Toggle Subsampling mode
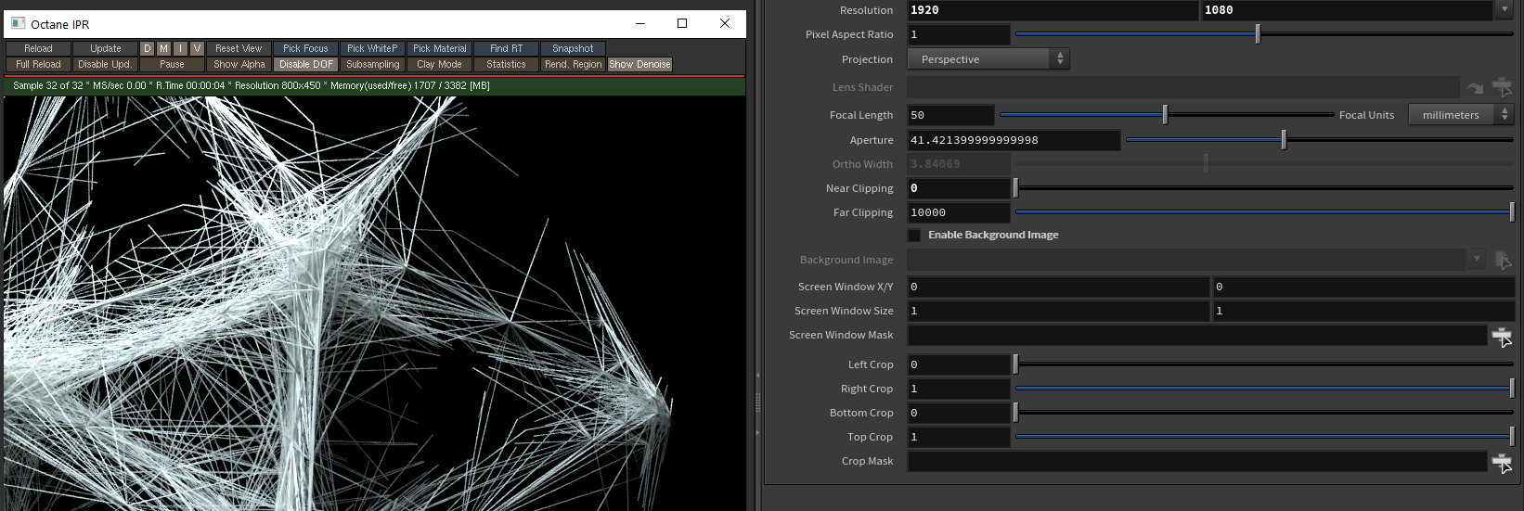Viewport: 1524px width, 511px height. [372, 64]
